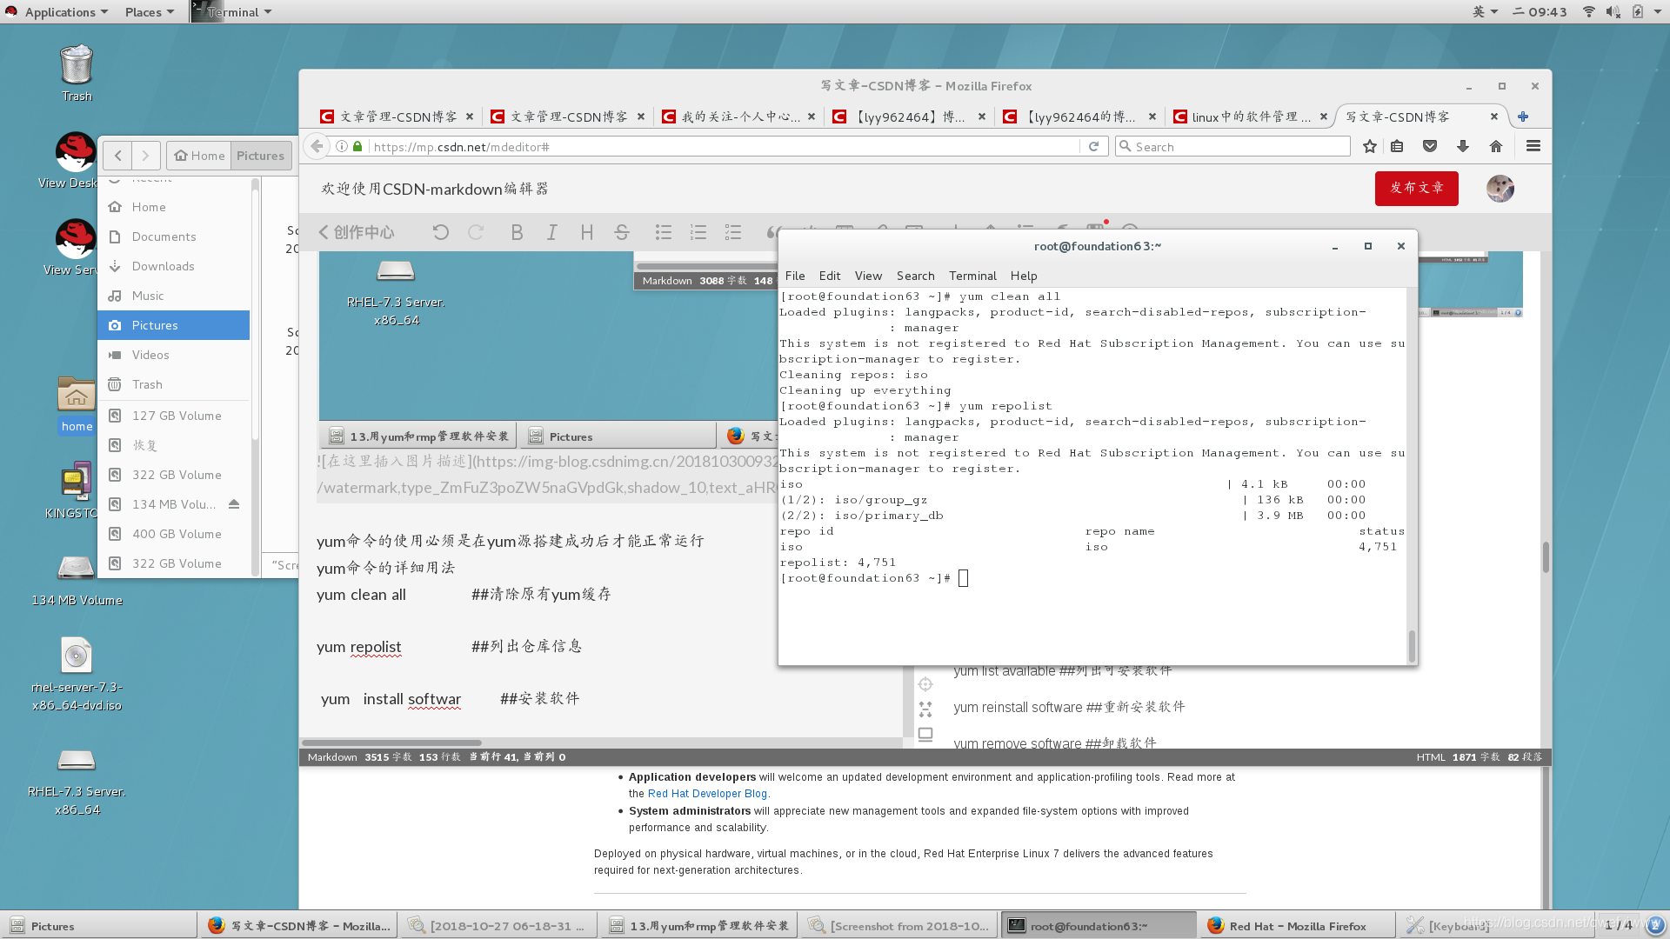
Task: Navigate forward in the Pictures file manager
Action: [146, 156]
